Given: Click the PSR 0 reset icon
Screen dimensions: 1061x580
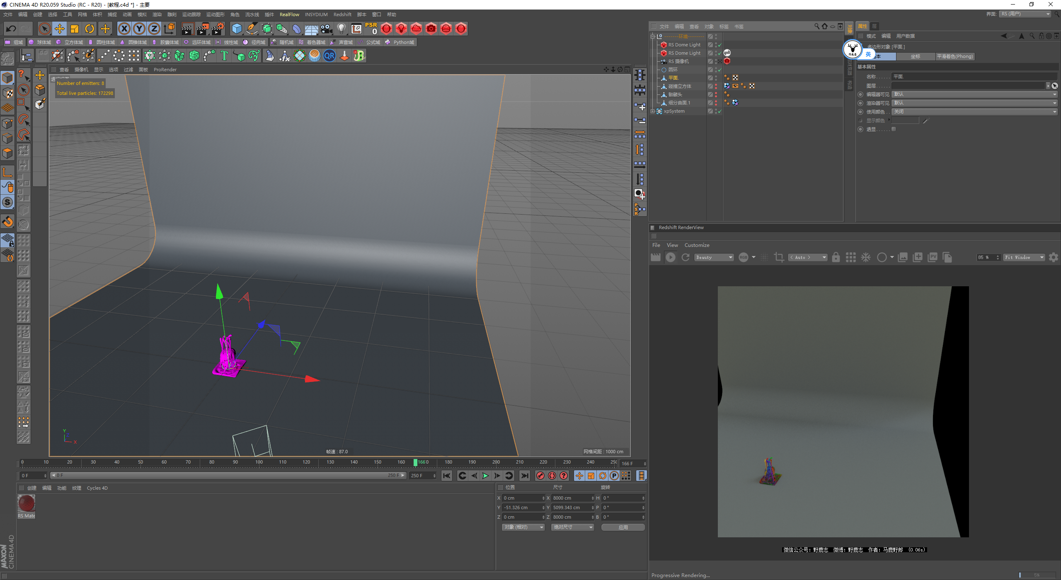Looking at the screenshot, I should click(x=371, y=29).
